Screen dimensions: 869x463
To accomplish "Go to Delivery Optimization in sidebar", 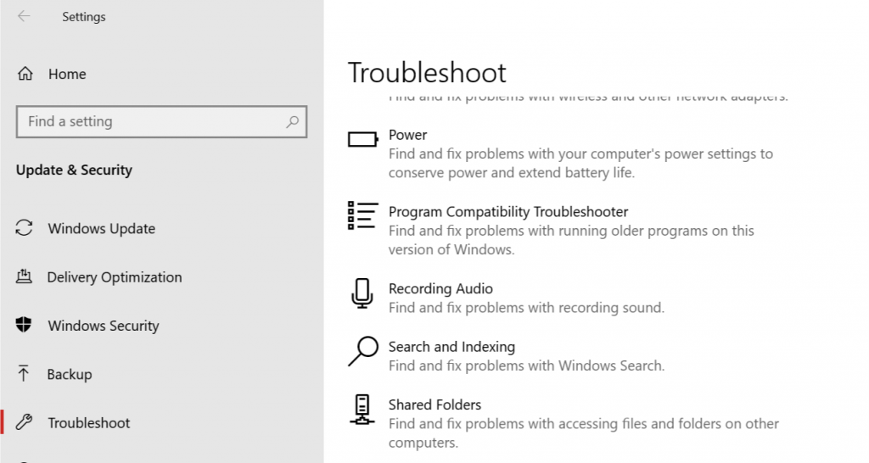I will [x=115, y=276].
